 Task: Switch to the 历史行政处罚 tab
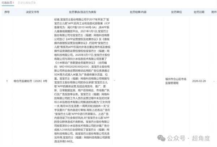(x=26, y=3)
